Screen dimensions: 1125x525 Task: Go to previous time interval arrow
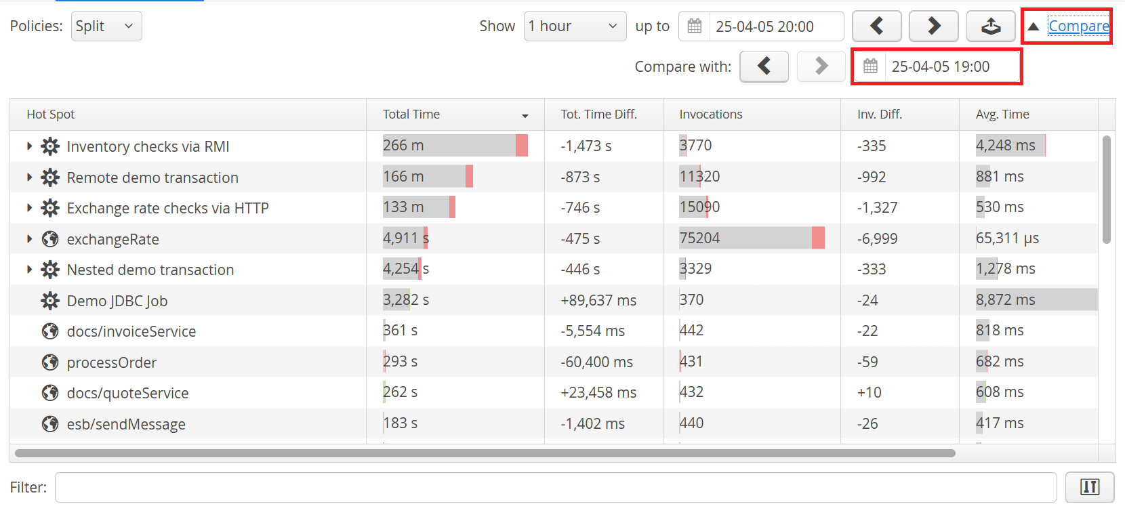point(876,26)
